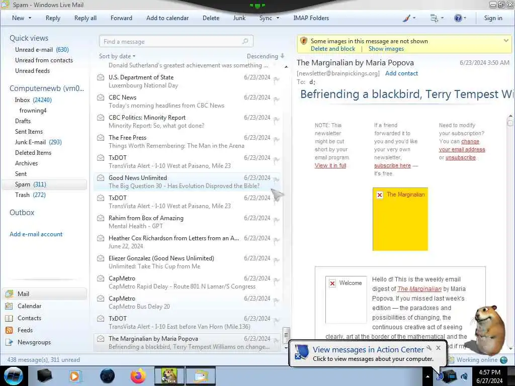Screen dimensions: 515x386
Task: Open the Help icon dropdown arrow
Action: 465,18
